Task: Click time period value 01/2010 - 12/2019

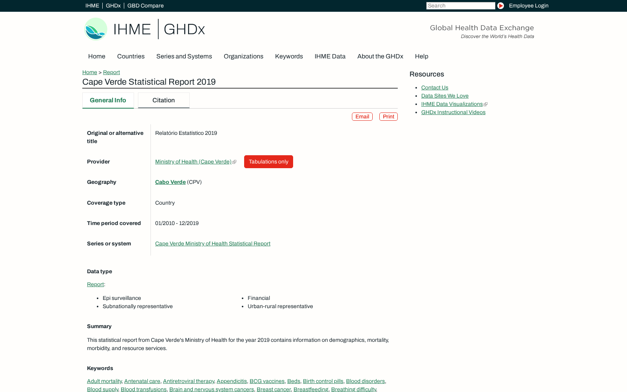Action: click(177, 223)
